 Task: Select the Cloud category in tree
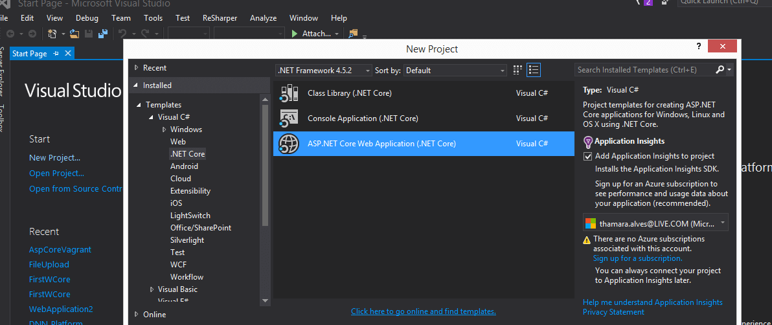coord(181,179)
